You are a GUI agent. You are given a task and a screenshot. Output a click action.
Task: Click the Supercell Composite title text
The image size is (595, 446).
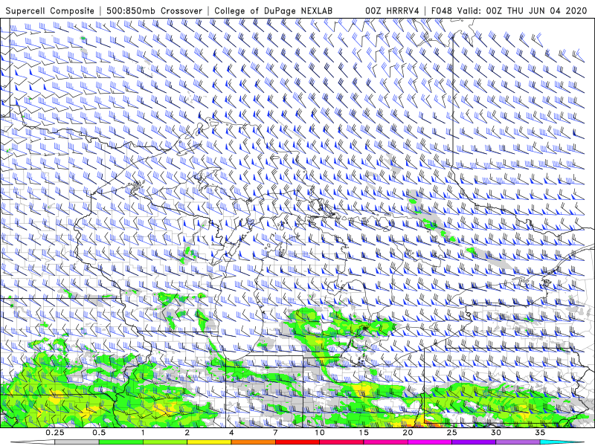(x=50, y=10)
